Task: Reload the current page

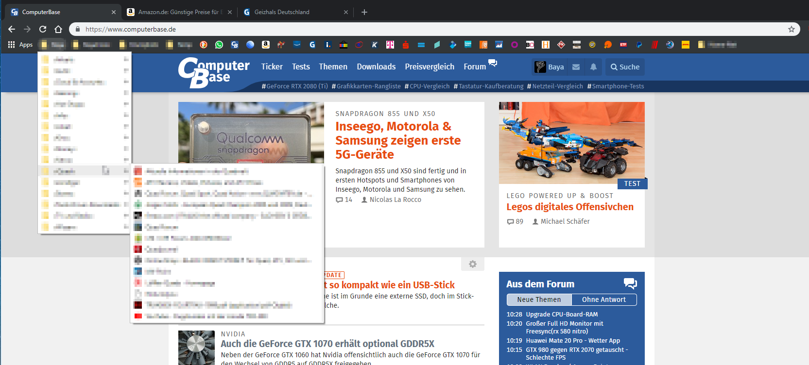Action: pyautogui.click(x=43, y=29)
